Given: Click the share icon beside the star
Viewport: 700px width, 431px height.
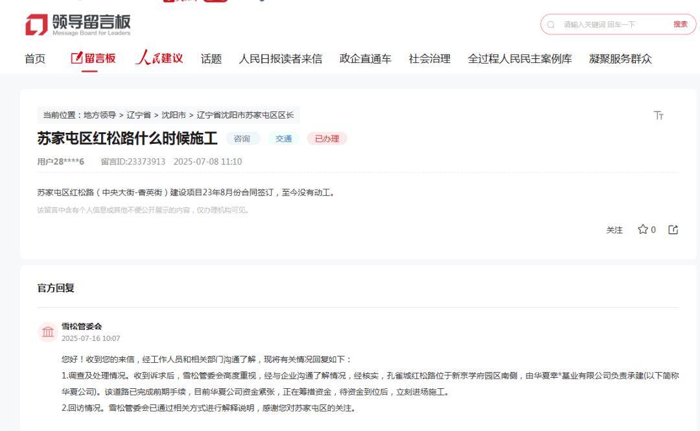Looking at the screenshot, I should click(673, 229).
